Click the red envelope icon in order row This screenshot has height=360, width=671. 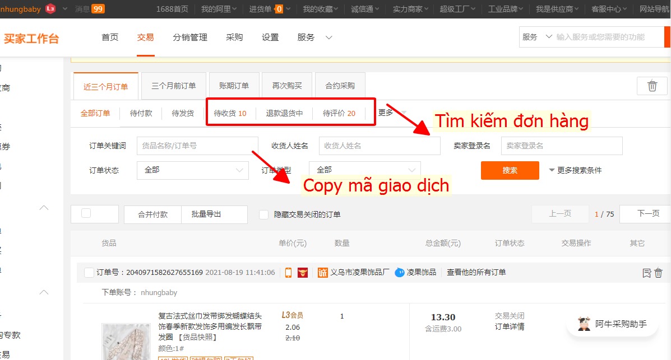(303, 272)
